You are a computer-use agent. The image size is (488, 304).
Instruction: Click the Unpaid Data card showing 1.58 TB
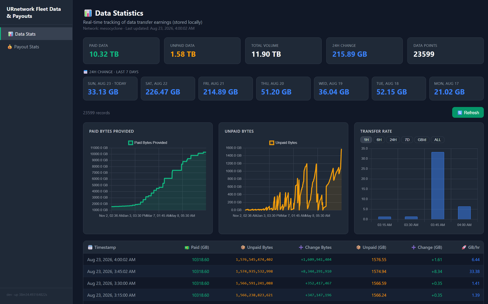(x=202, y=51)
